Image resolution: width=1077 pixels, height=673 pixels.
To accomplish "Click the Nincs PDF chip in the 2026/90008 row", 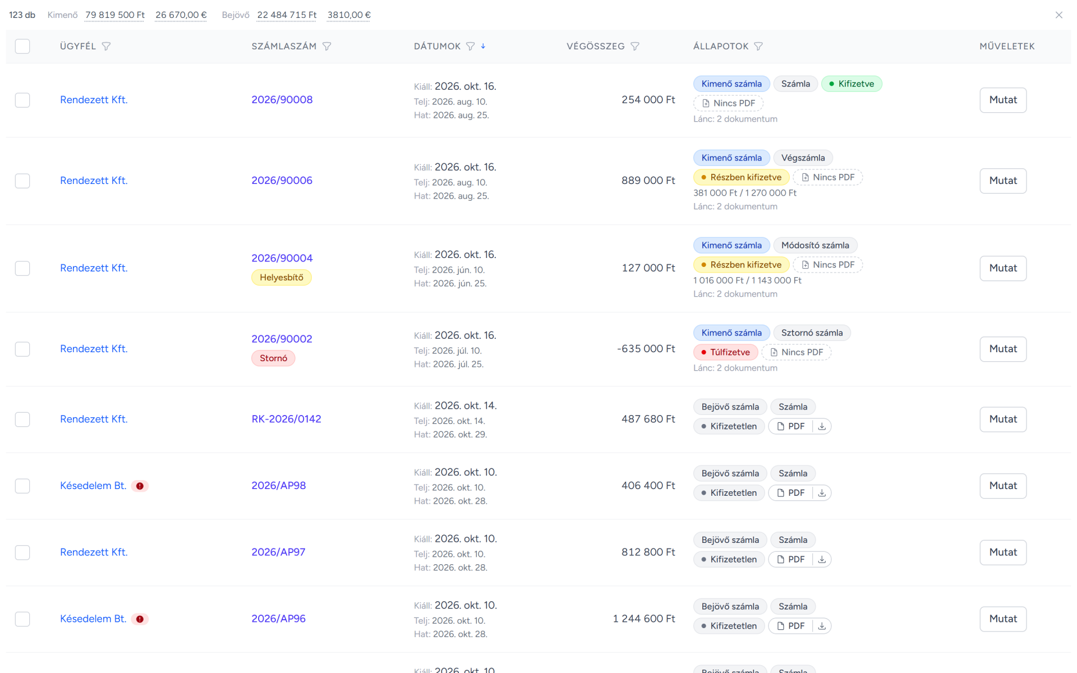I will pyautogui.click(x=728, y=103).
